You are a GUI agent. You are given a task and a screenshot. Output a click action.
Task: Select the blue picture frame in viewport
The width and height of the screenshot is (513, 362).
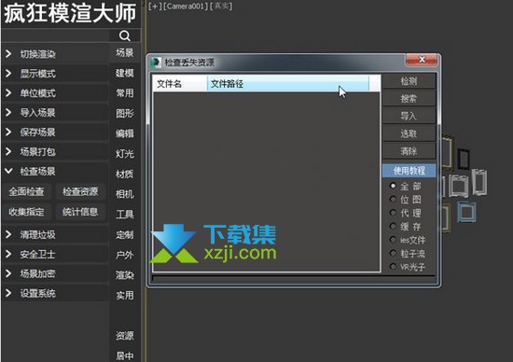coord(466,212)
